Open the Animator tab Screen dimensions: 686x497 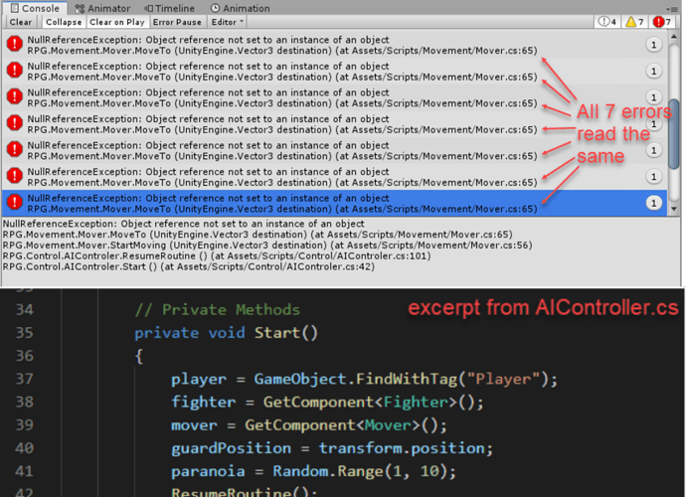tap(102, 8)
